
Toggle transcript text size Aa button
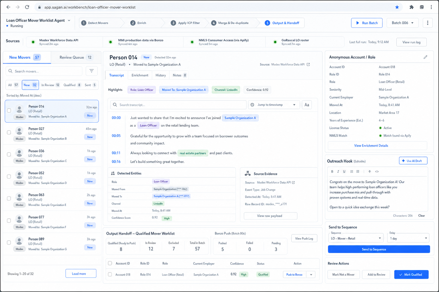(307, 105)
